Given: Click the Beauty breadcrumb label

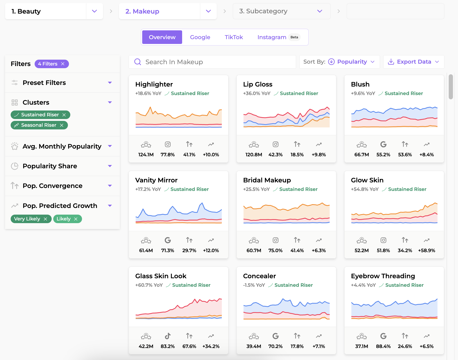Looking at the screenshot, I should [26, 11].
